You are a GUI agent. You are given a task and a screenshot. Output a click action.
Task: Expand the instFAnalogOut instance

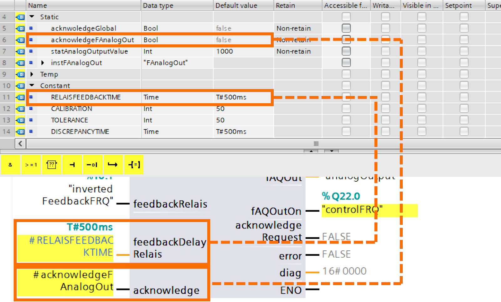click(43, 63)
